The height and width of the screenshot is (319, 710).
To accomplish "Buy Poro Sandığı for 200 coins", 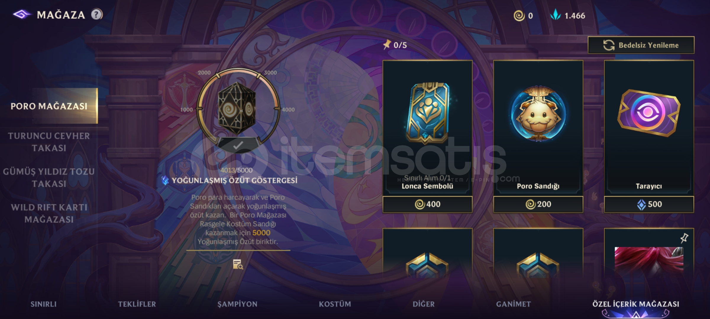I will click(538, 204).
